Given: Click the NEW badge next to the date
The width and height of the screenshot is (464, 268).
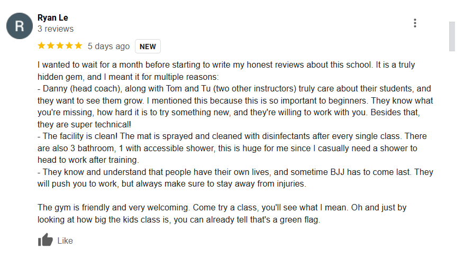Looking at the screenshot, I should (x=148, y=47).
